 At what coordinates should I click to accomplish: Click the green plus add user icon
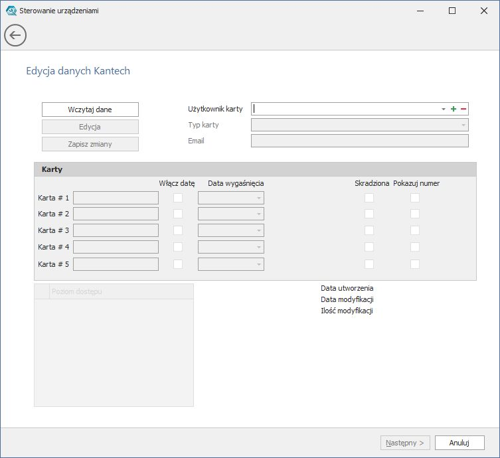454,109
